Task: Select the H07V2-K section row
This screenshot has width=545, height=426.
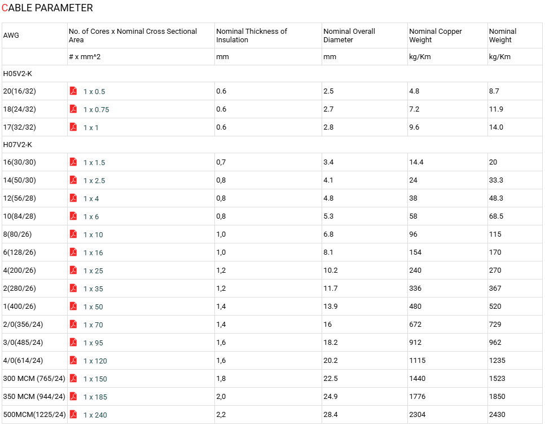Action: [272, 145]
